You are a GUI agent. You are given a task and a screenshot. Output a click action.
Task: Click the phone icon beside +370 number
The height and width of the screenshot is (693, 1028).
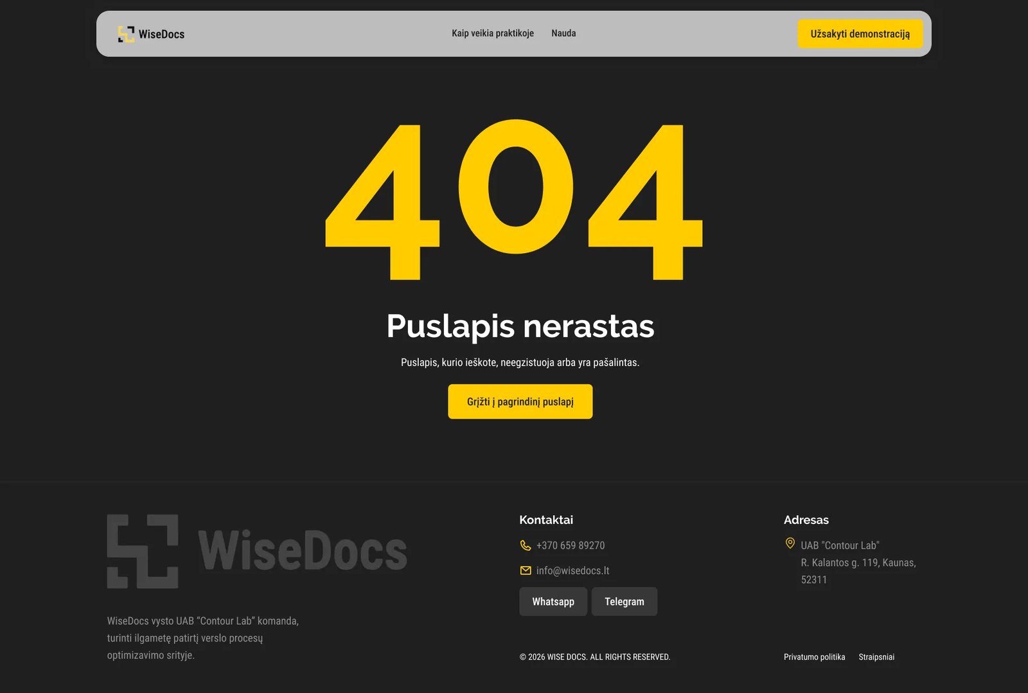click(x=525, y=545)
